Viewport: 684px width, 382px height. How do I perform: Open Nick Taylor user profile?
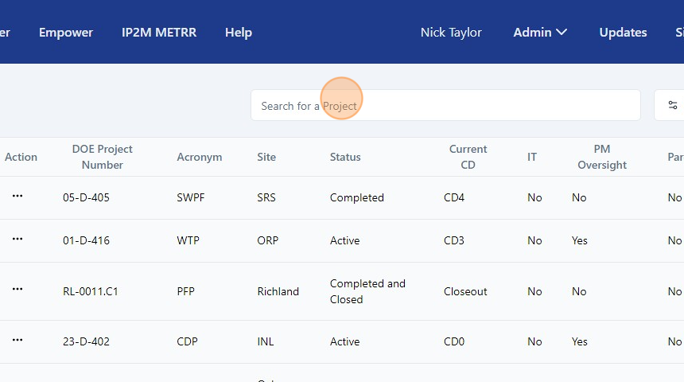click(451, 33)
